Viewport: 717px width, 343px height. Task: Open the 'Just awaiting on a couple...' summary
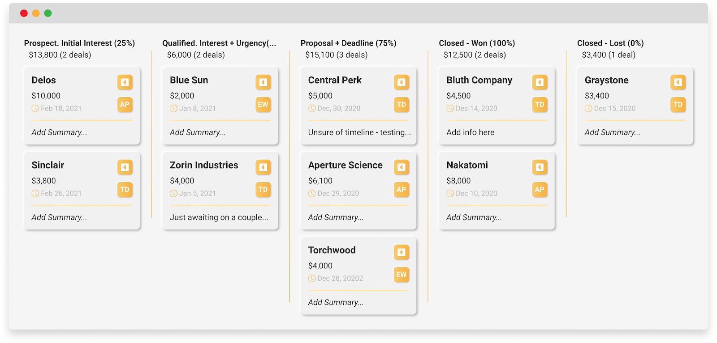pos(219,217)
